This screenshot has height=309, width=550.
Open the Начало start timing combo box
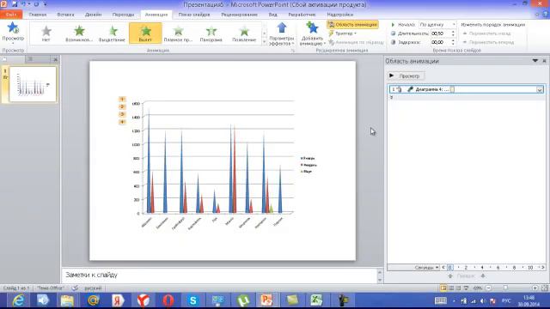pyautogui.click(x=437, y=25)
